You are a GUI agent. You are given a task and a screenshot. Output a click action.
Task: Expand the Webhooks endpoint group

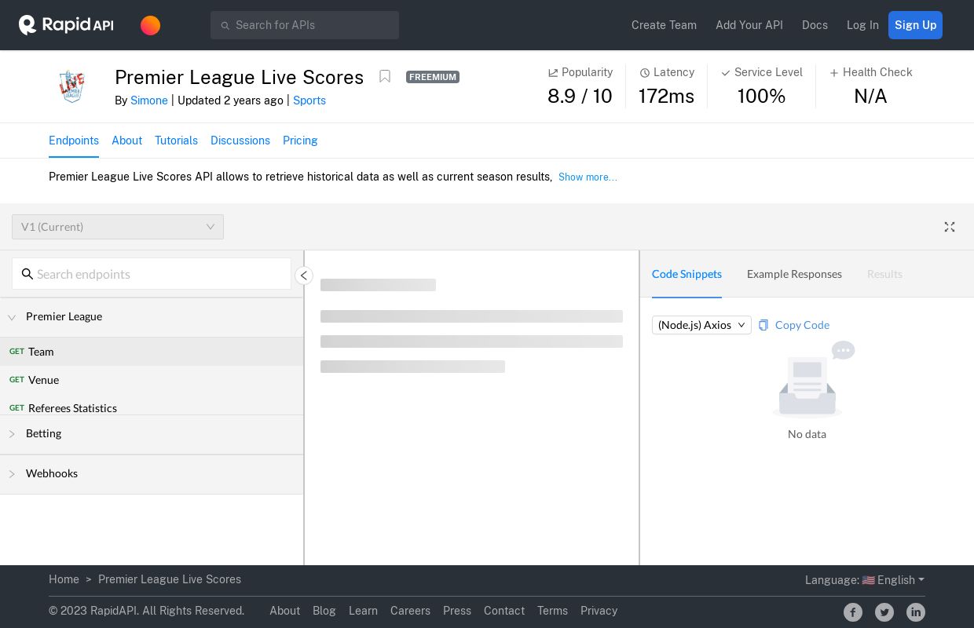[x=152, y=474]
